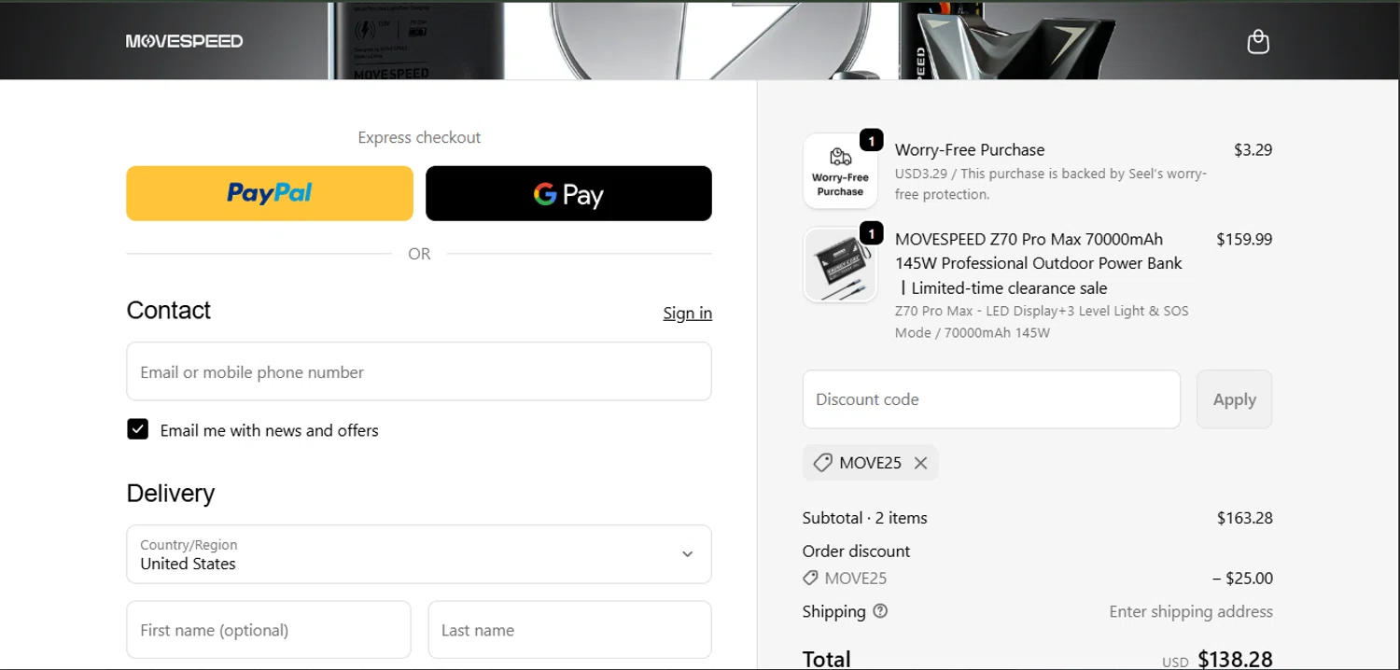Click the Discount code input field

coord(991,399)
